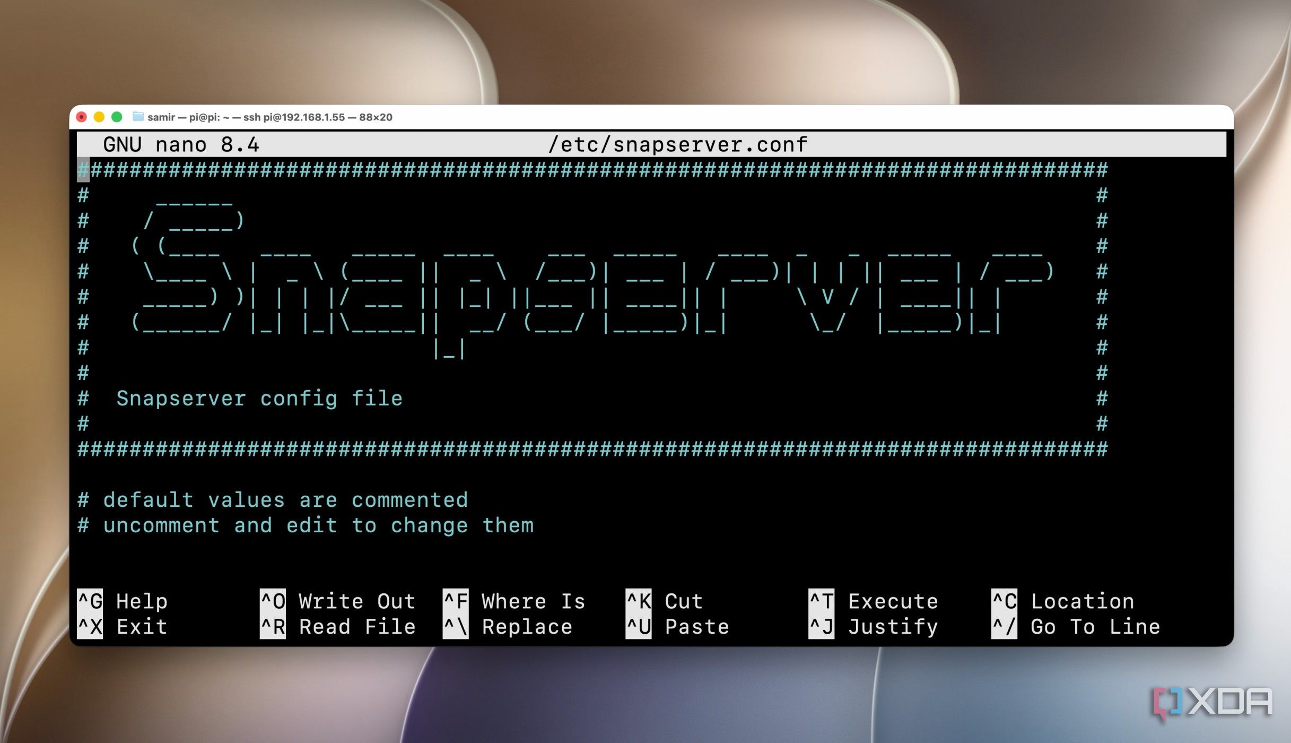Click the ^\ Replace shortcut

tap(508, 627)
